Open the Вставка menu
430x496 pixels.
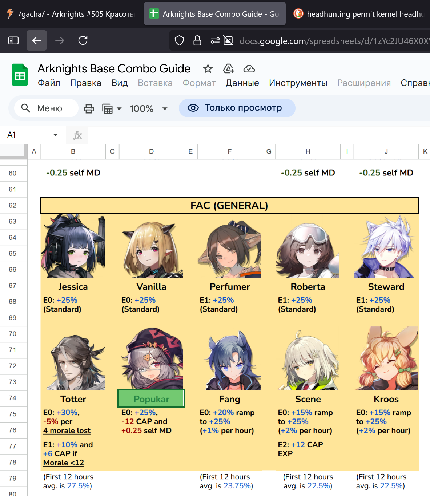(x=155, y=83)
